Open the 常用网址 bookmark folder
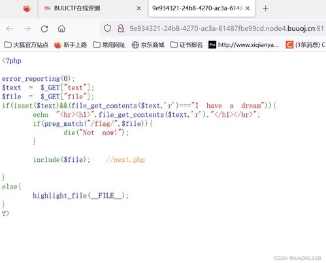 coord(109,45)
